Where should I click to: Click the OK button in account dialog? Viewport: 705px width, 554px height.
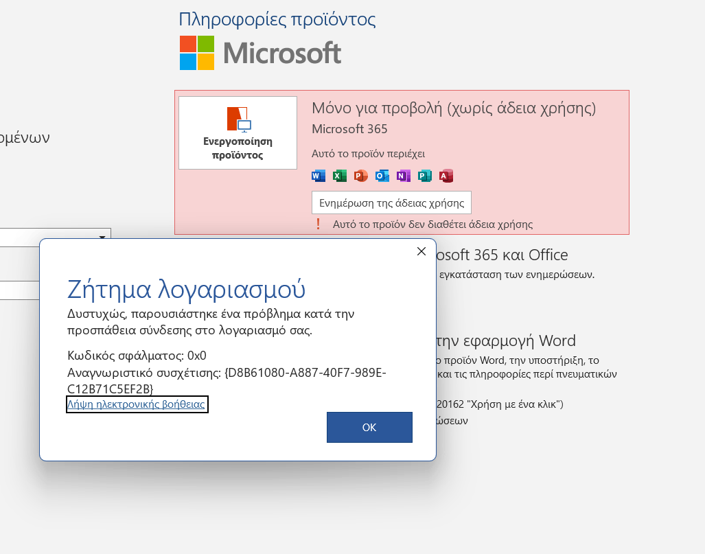click(369, 427)
